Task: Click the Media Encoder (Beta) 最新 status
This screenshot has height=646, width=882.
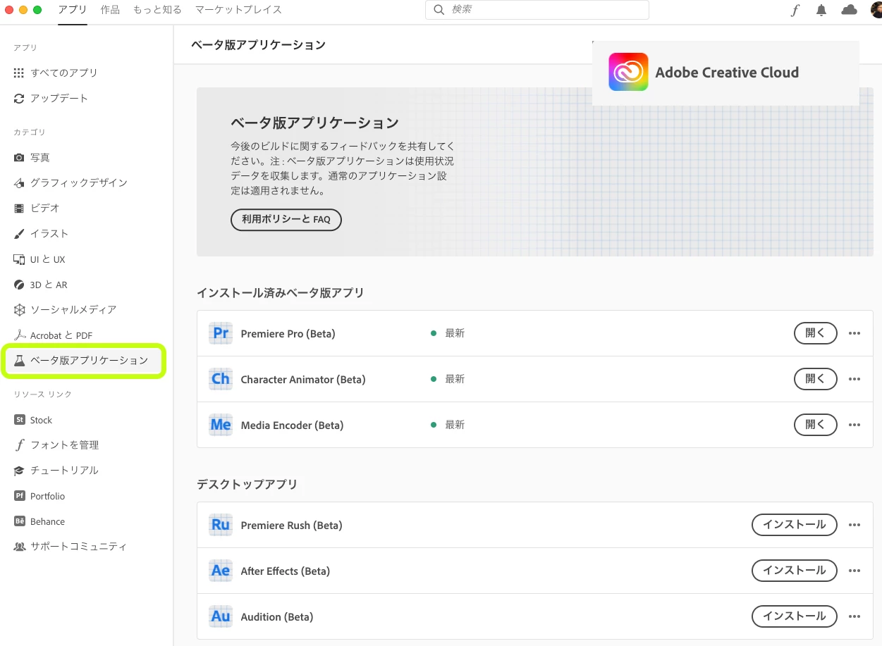Action: tap(448, 425)
